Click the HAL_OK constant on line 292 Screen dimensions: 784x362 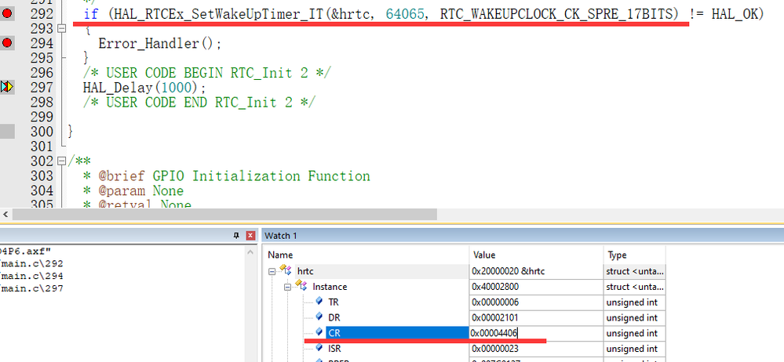tap(735, 14)
